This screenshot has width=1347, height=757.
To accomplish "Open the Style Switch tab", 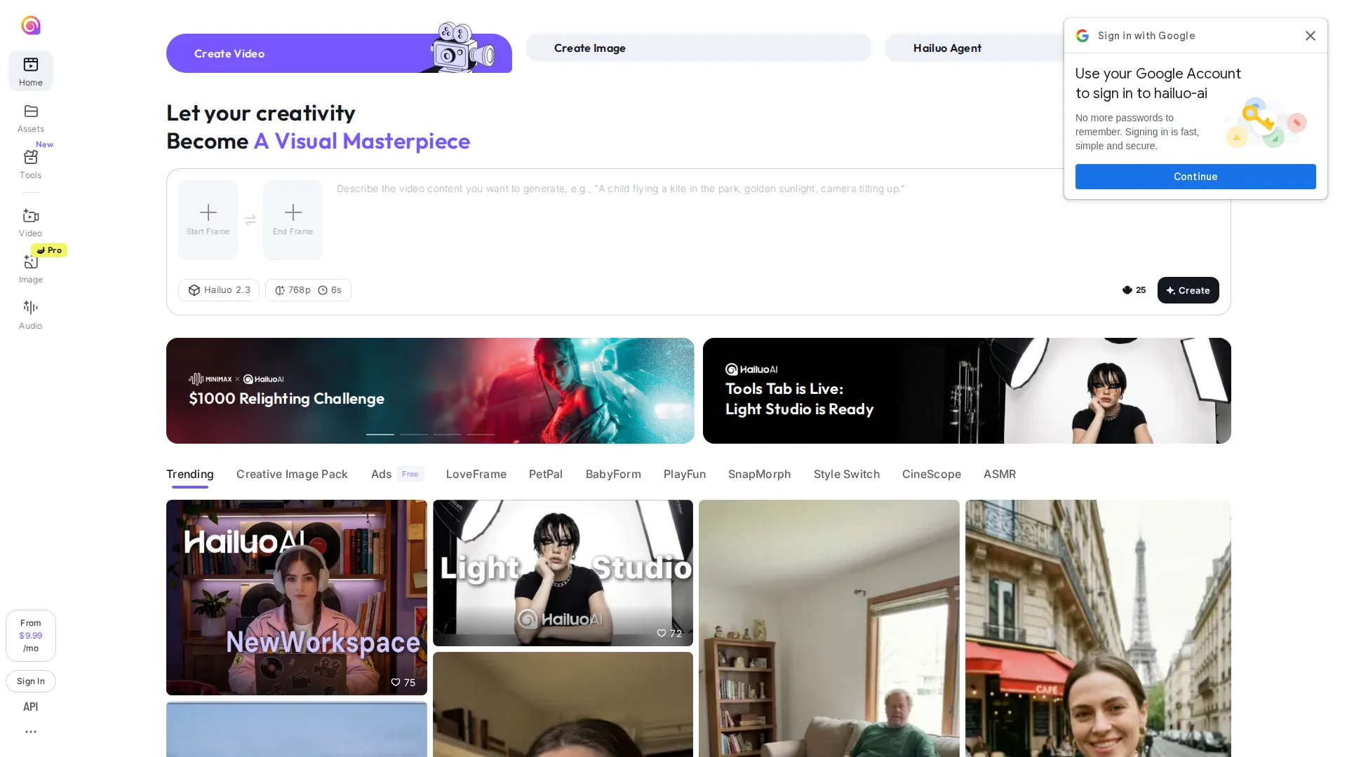I will pyautogui.click(x=847, y=475).
